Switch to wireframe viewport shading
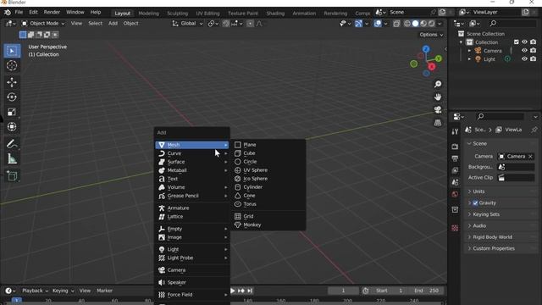 [407, 24]
